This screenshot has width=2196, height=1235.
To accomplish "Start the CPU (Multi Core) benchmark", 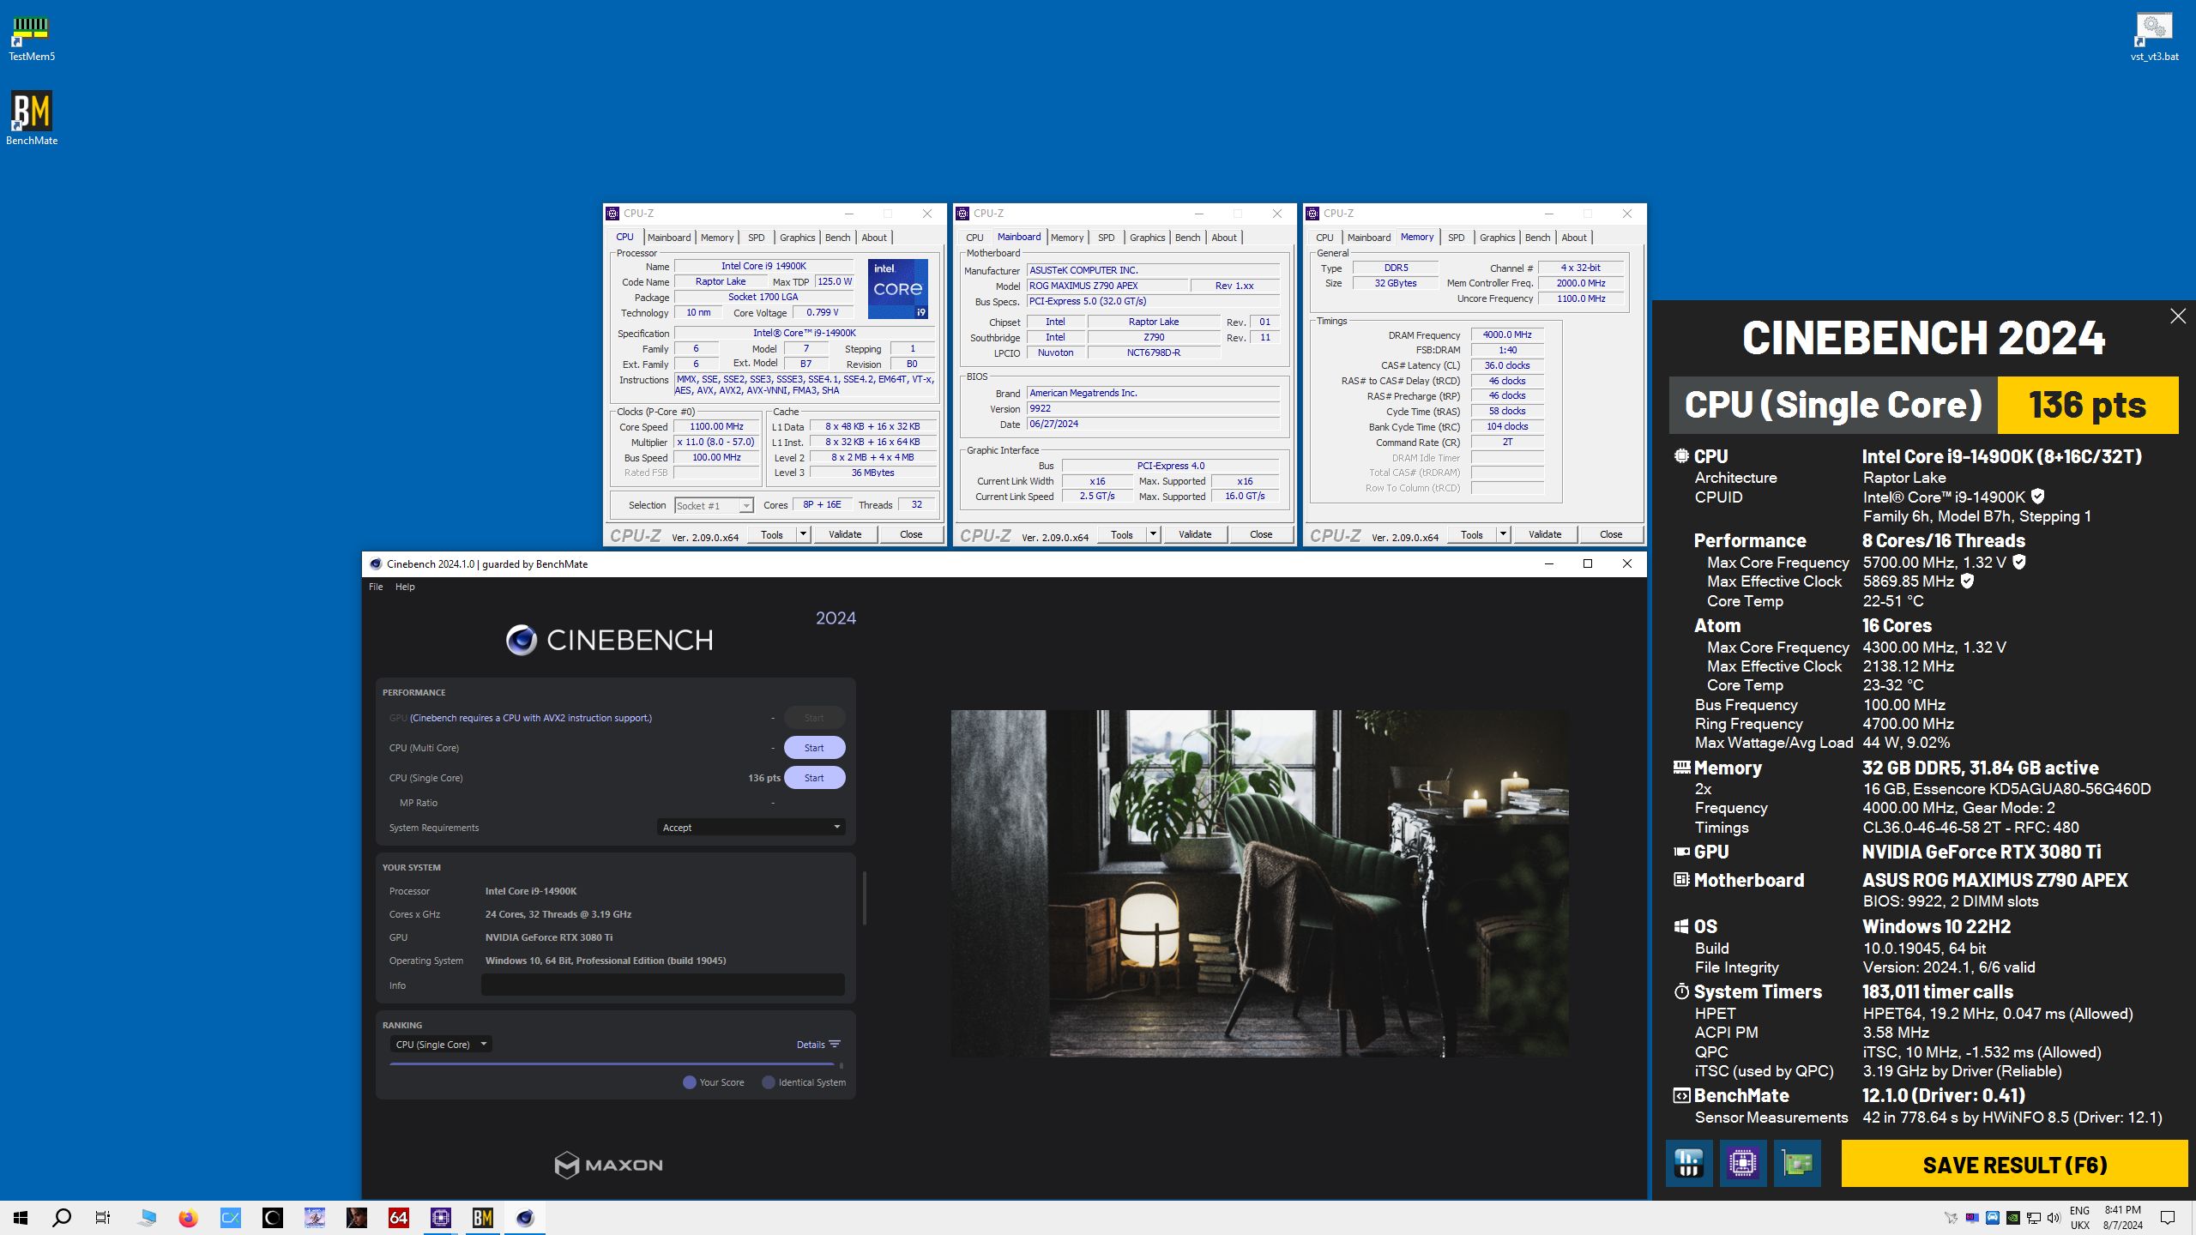I will [814, 748].
